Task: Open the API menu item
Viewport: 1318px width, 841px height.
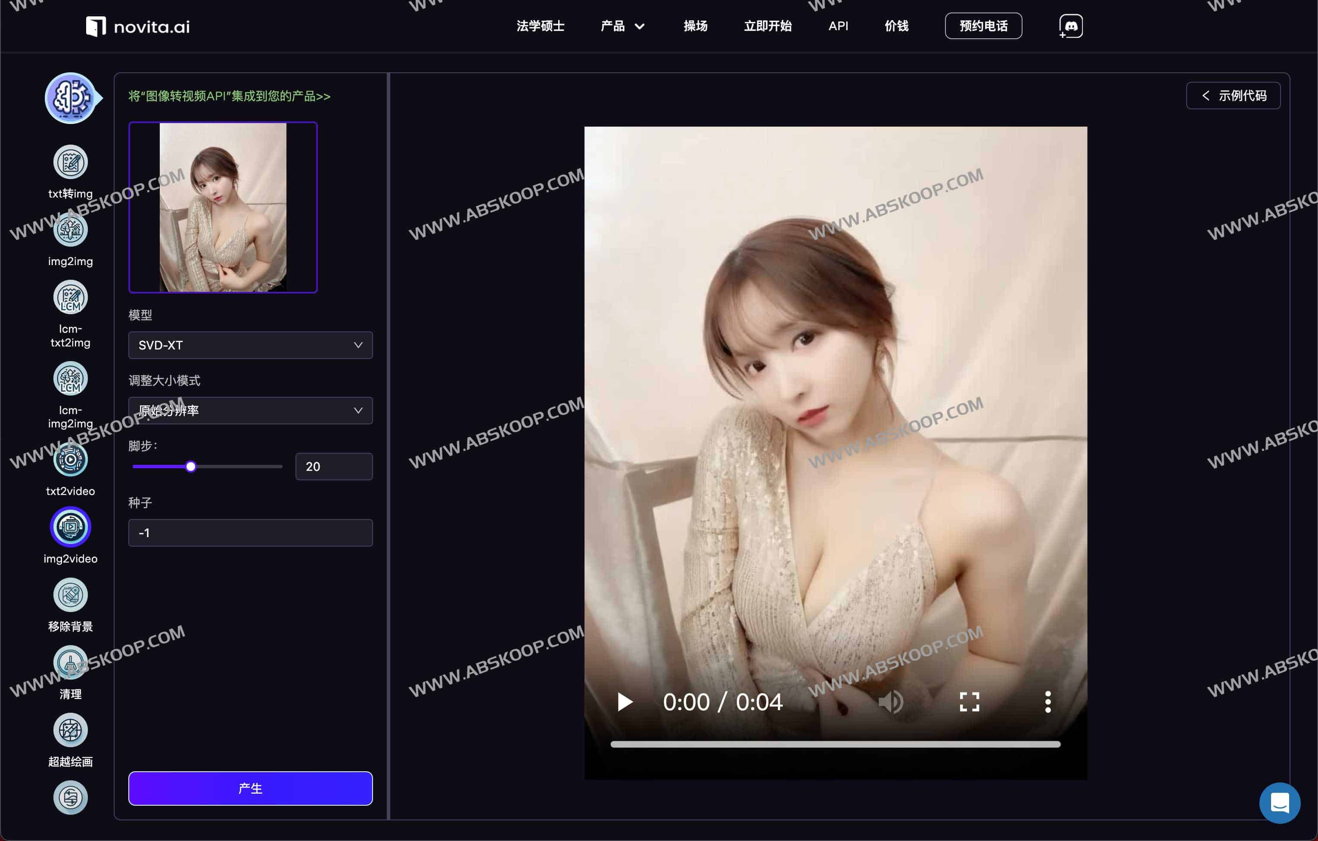Action: point(838,26)
